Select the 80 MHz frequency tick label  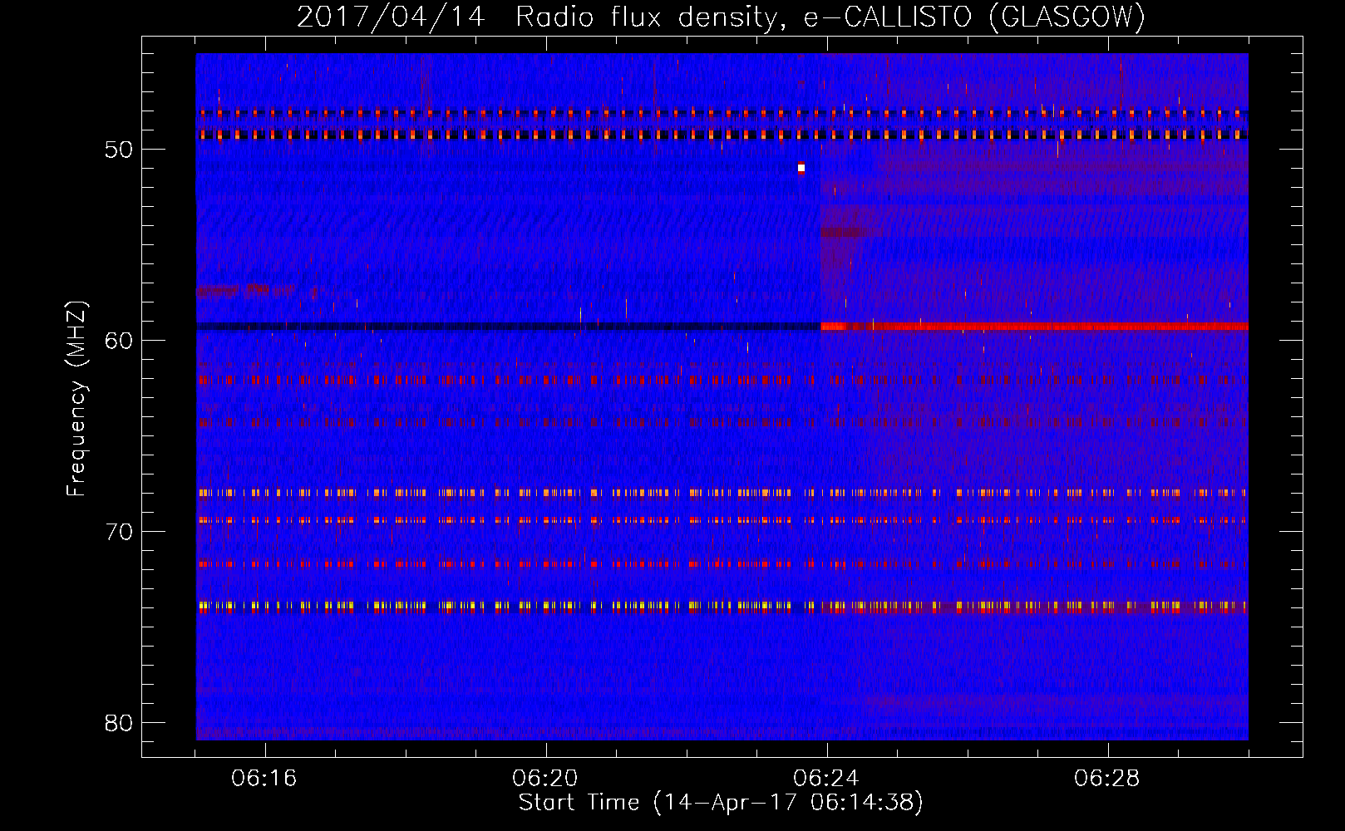click(x=119, y=722)
